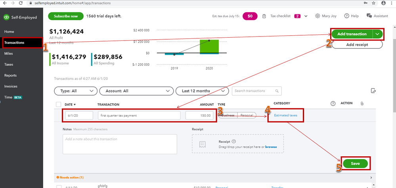Click the transaction description field
396x188 pixels.
pos(139,115)
